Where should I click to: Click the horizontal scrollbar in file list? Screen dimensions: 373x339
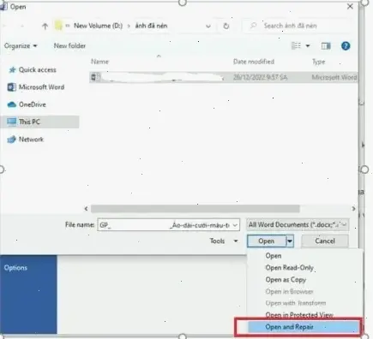click(196, 209)
